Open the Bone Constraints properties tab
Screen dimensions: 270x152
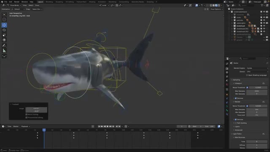click(227, 114)
